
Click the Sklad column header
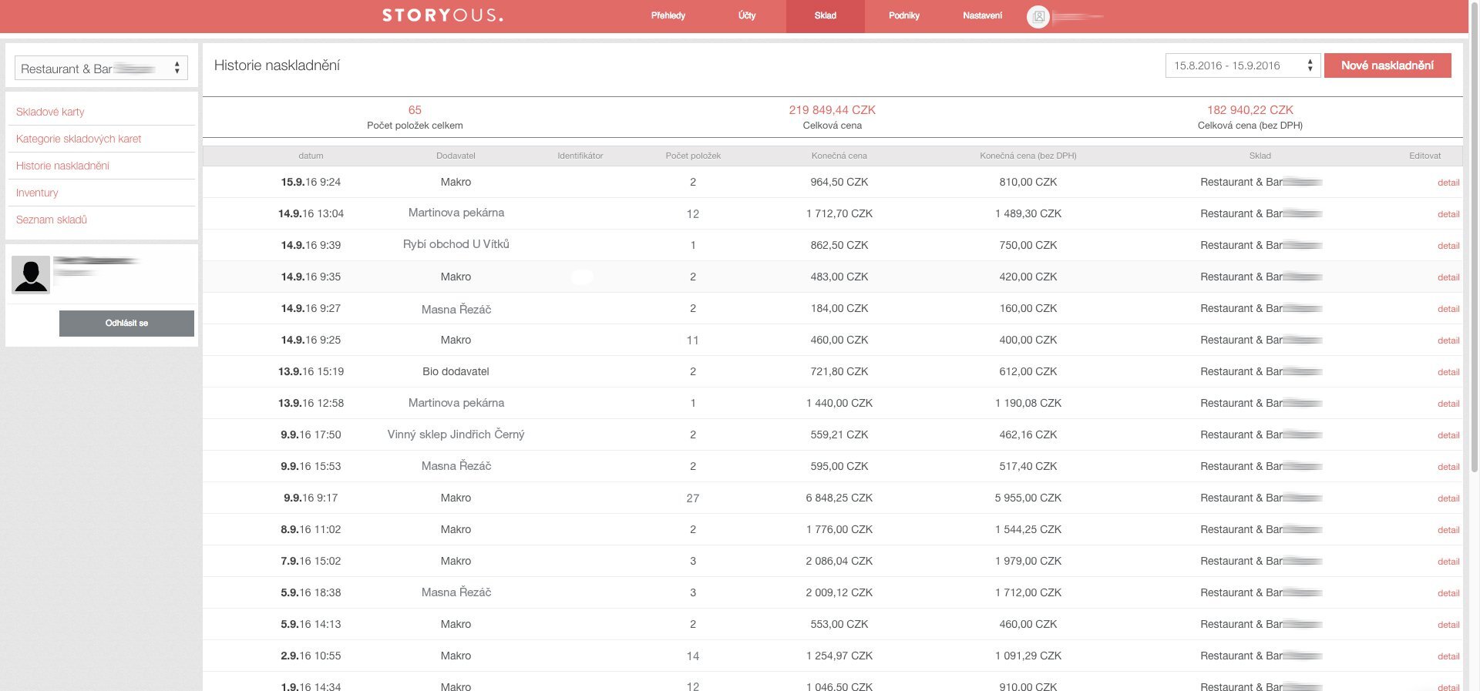[x=1260, y=156]
